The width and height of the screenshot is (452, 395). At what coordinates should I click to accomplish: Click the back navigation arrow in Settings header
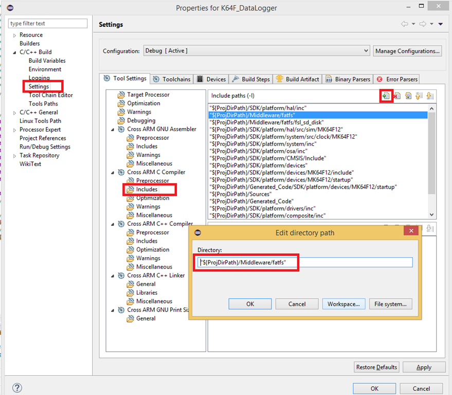coord(404,24)
